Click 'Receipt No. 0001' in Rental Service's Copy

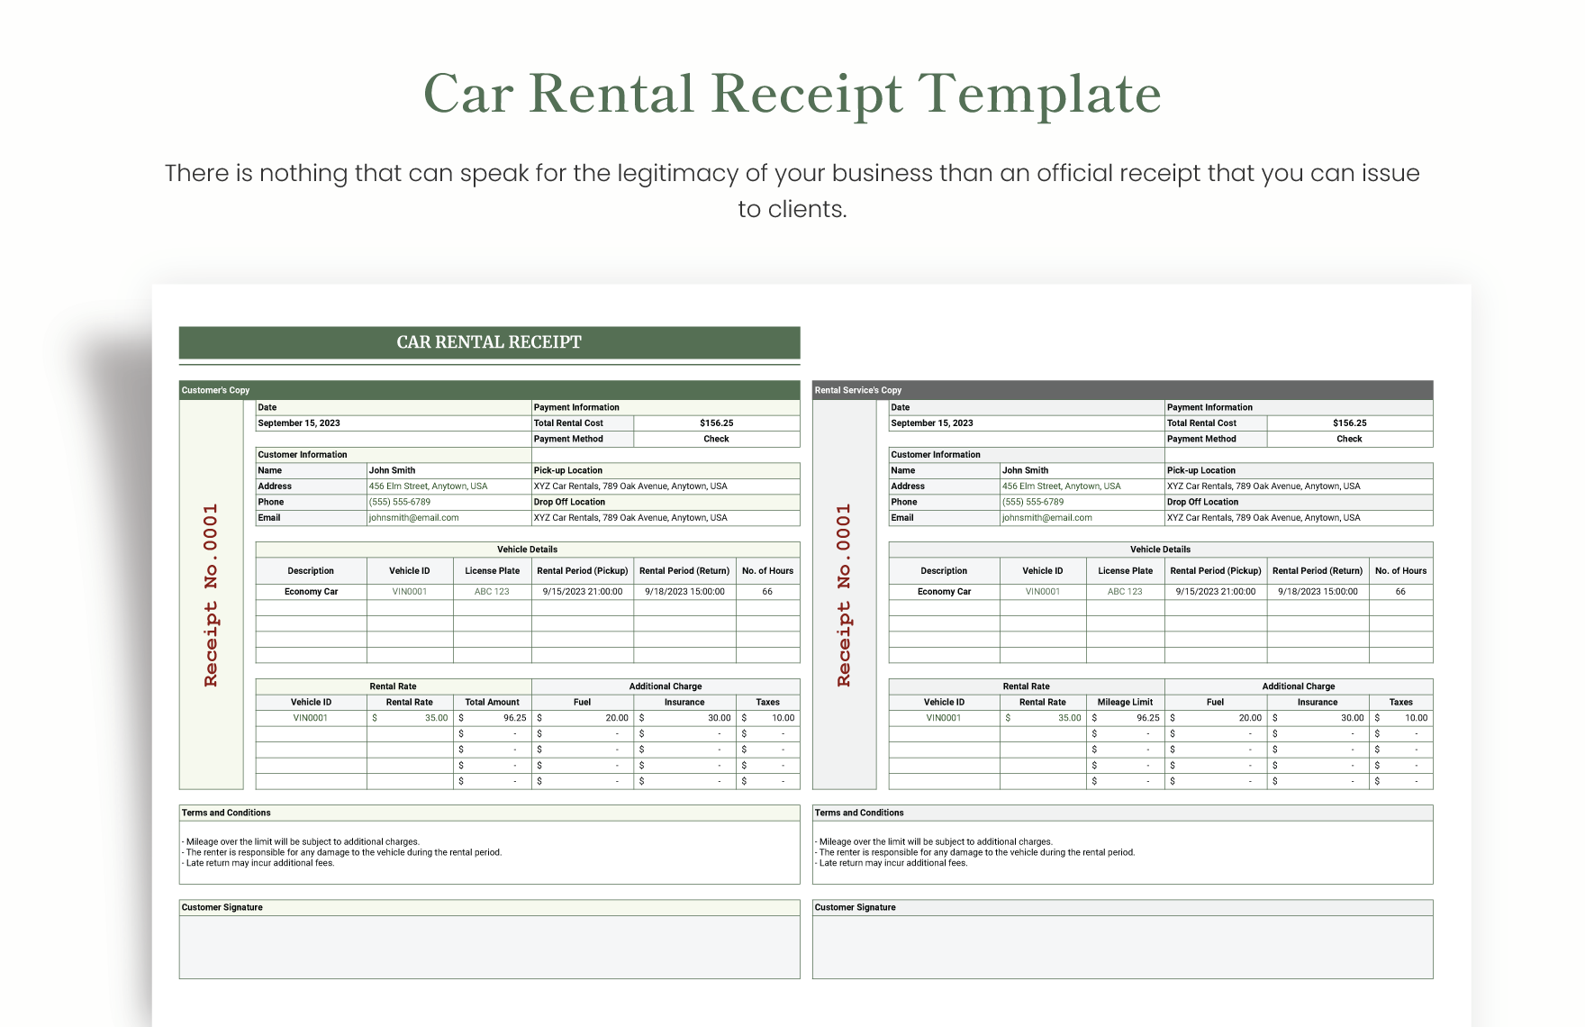click(x=844, y=595)
